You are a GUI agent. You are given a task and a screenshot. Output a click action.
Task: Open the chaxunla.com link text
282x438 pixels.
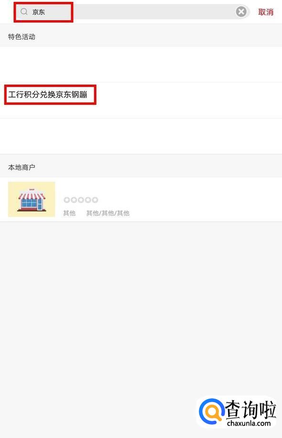249,423
